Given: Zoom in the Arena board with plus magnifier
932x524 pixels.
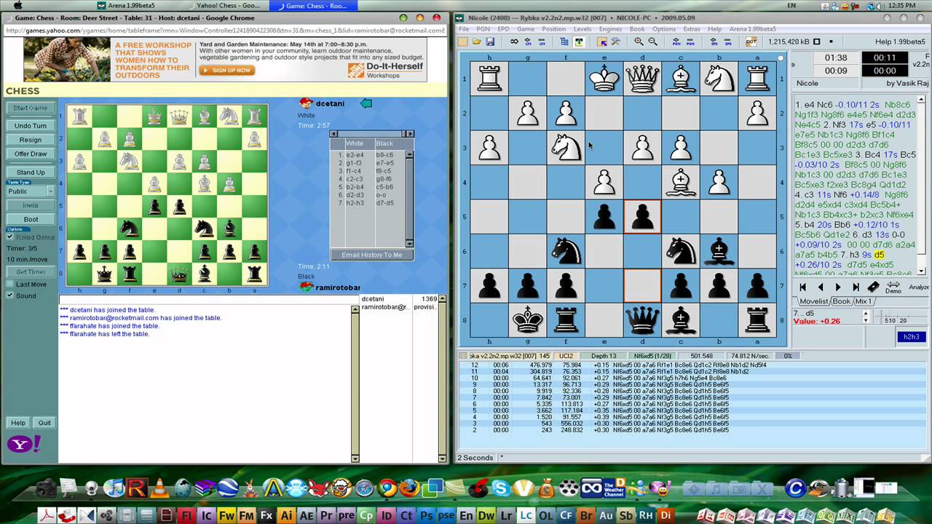Looking at the screenshot, I should pyautogui.click(x=639, y=41).
